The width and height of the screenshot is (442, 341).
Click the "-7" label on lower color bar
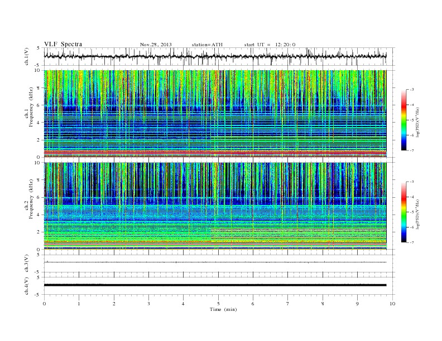(412, 242)
